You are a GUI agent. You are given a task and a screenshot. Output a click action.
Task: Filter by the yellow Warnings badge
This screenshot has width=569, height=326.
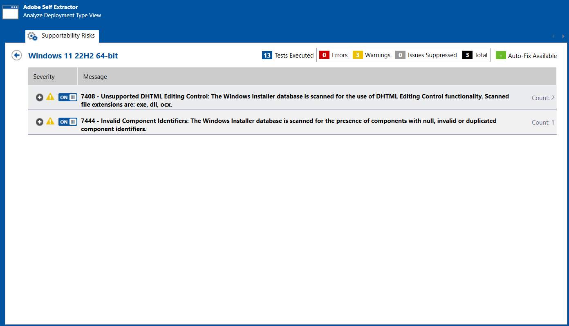(358, 55)
